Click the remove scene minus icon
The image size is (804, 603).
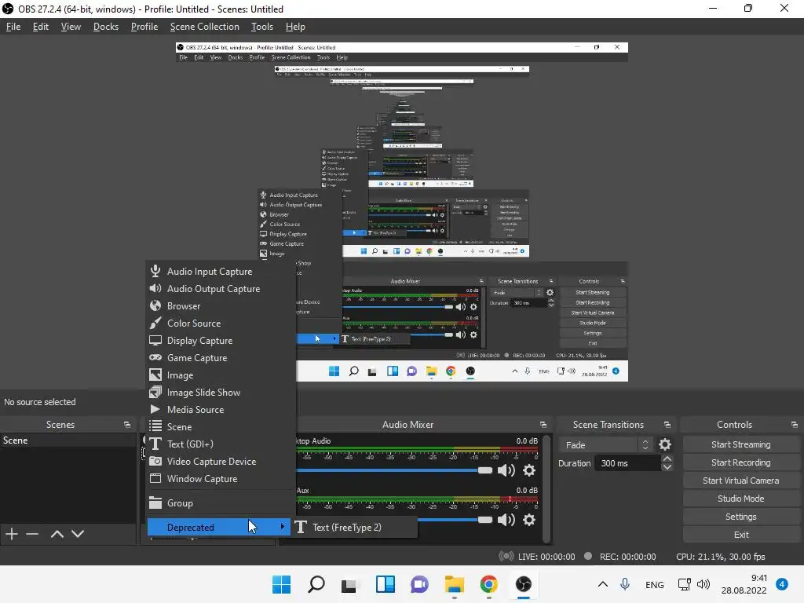[32, 534]
